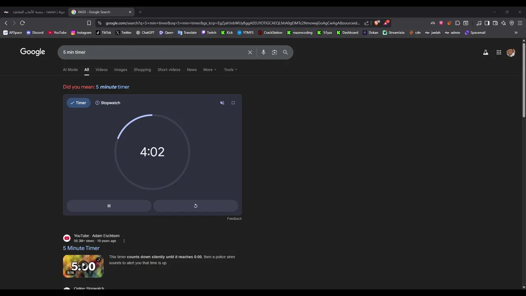
Task: Switch to the Stopwatch tab
Action: click(x=108, y=103)
